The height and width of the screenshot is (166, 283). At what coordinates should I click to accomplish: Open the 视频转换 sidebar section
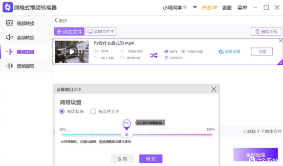26,23
